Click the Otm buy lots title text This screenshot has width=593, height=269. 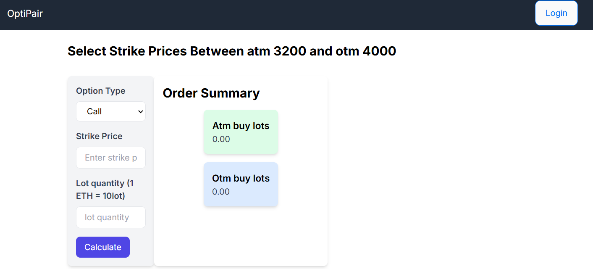click(x=241, y=178)
